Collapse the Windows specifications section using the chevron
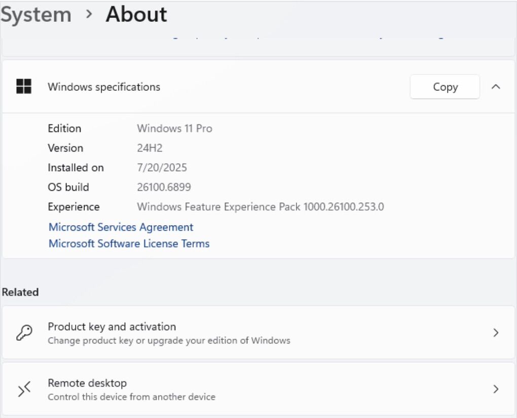 496,87
